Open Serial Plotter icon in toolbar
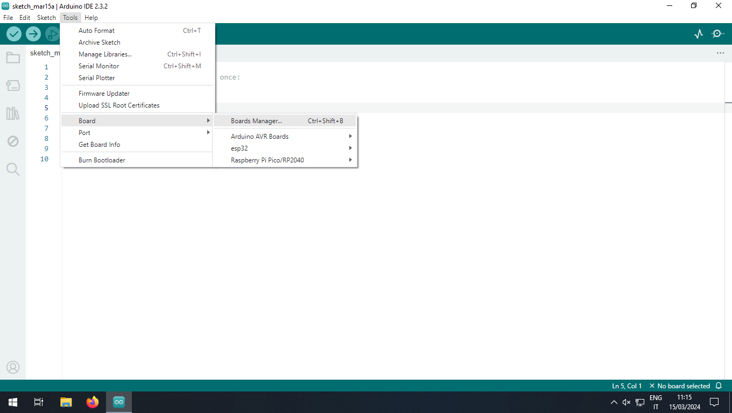732x413 pixels. pyautogui.click(x=699, y=34)
